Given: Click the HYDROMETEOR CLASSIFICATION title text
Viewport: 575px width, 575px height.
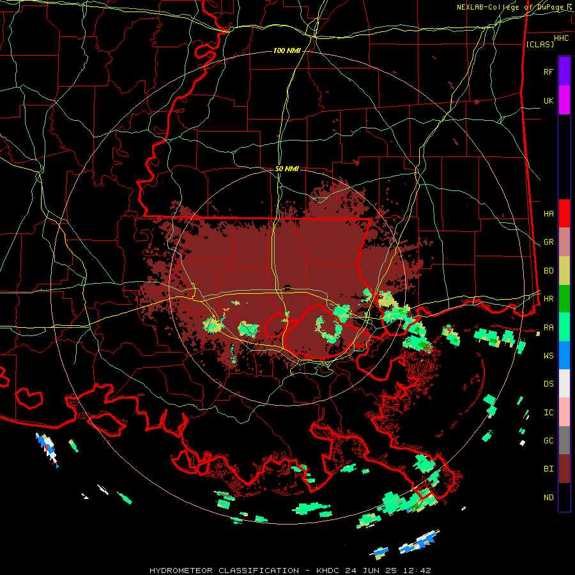Looking at the screenshot, I should coord(224,571).
